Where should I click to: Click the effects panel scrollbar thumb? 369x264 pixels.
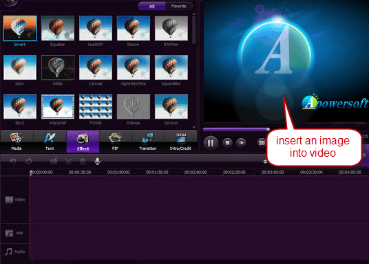(x=194, y=30)
